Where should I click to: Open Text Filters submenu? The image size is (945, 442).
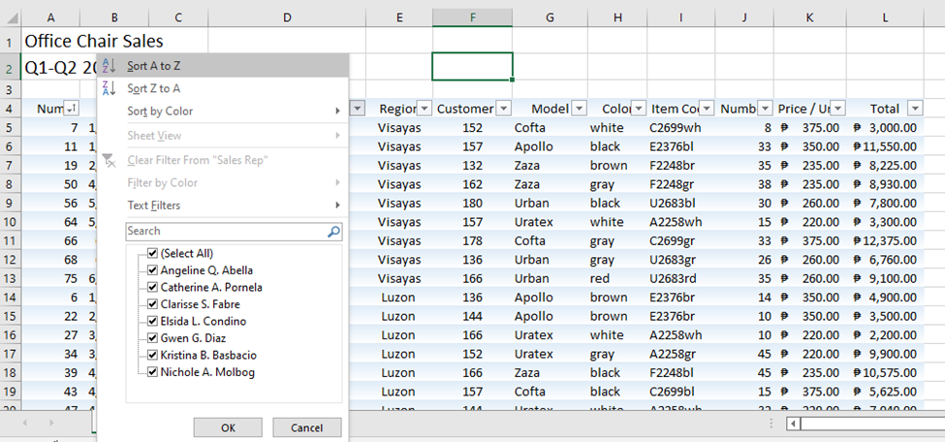coord(222,205)
